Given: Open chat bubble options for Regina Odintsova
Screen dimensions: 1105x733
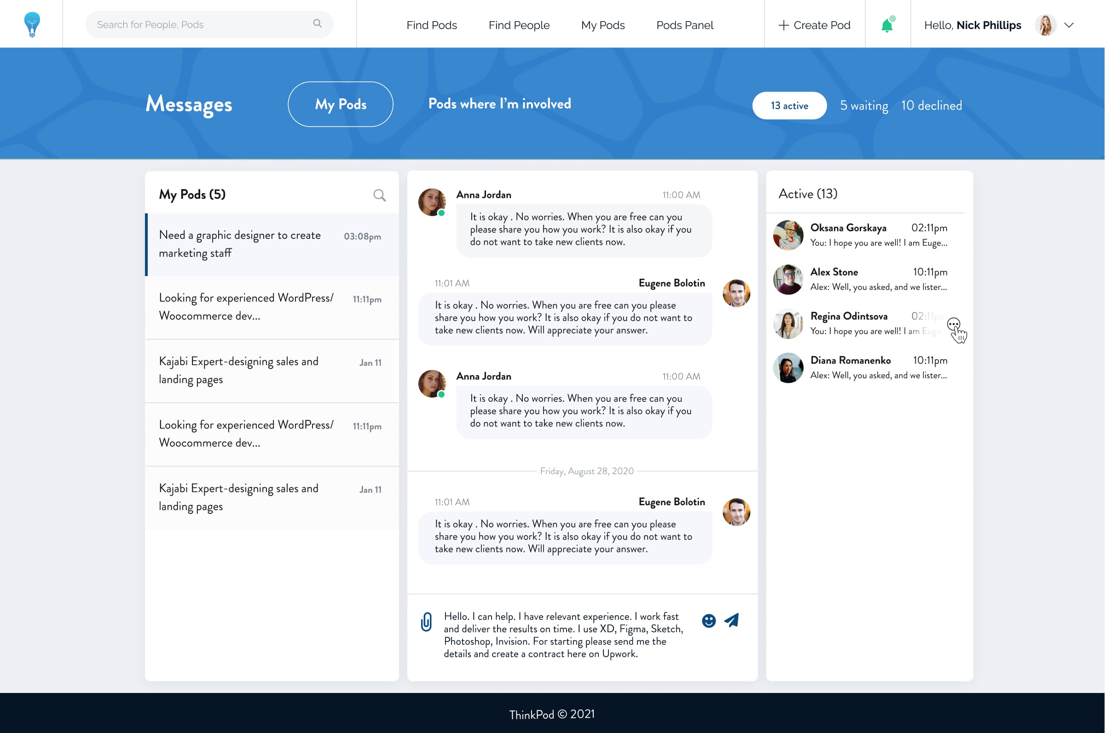Looking at the screenshot, I should tap(954, 324).
